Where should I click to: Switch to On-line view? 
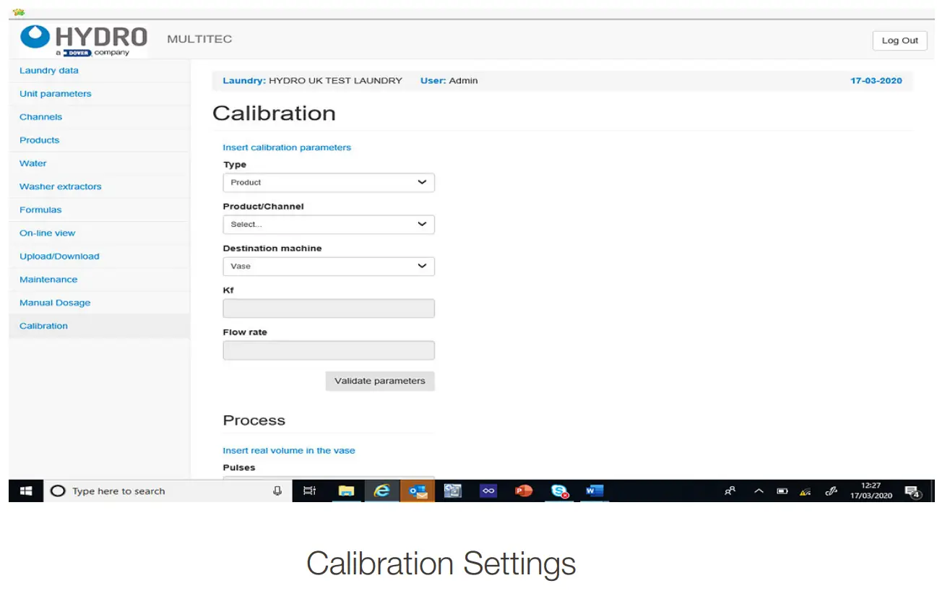coord(47,233)
